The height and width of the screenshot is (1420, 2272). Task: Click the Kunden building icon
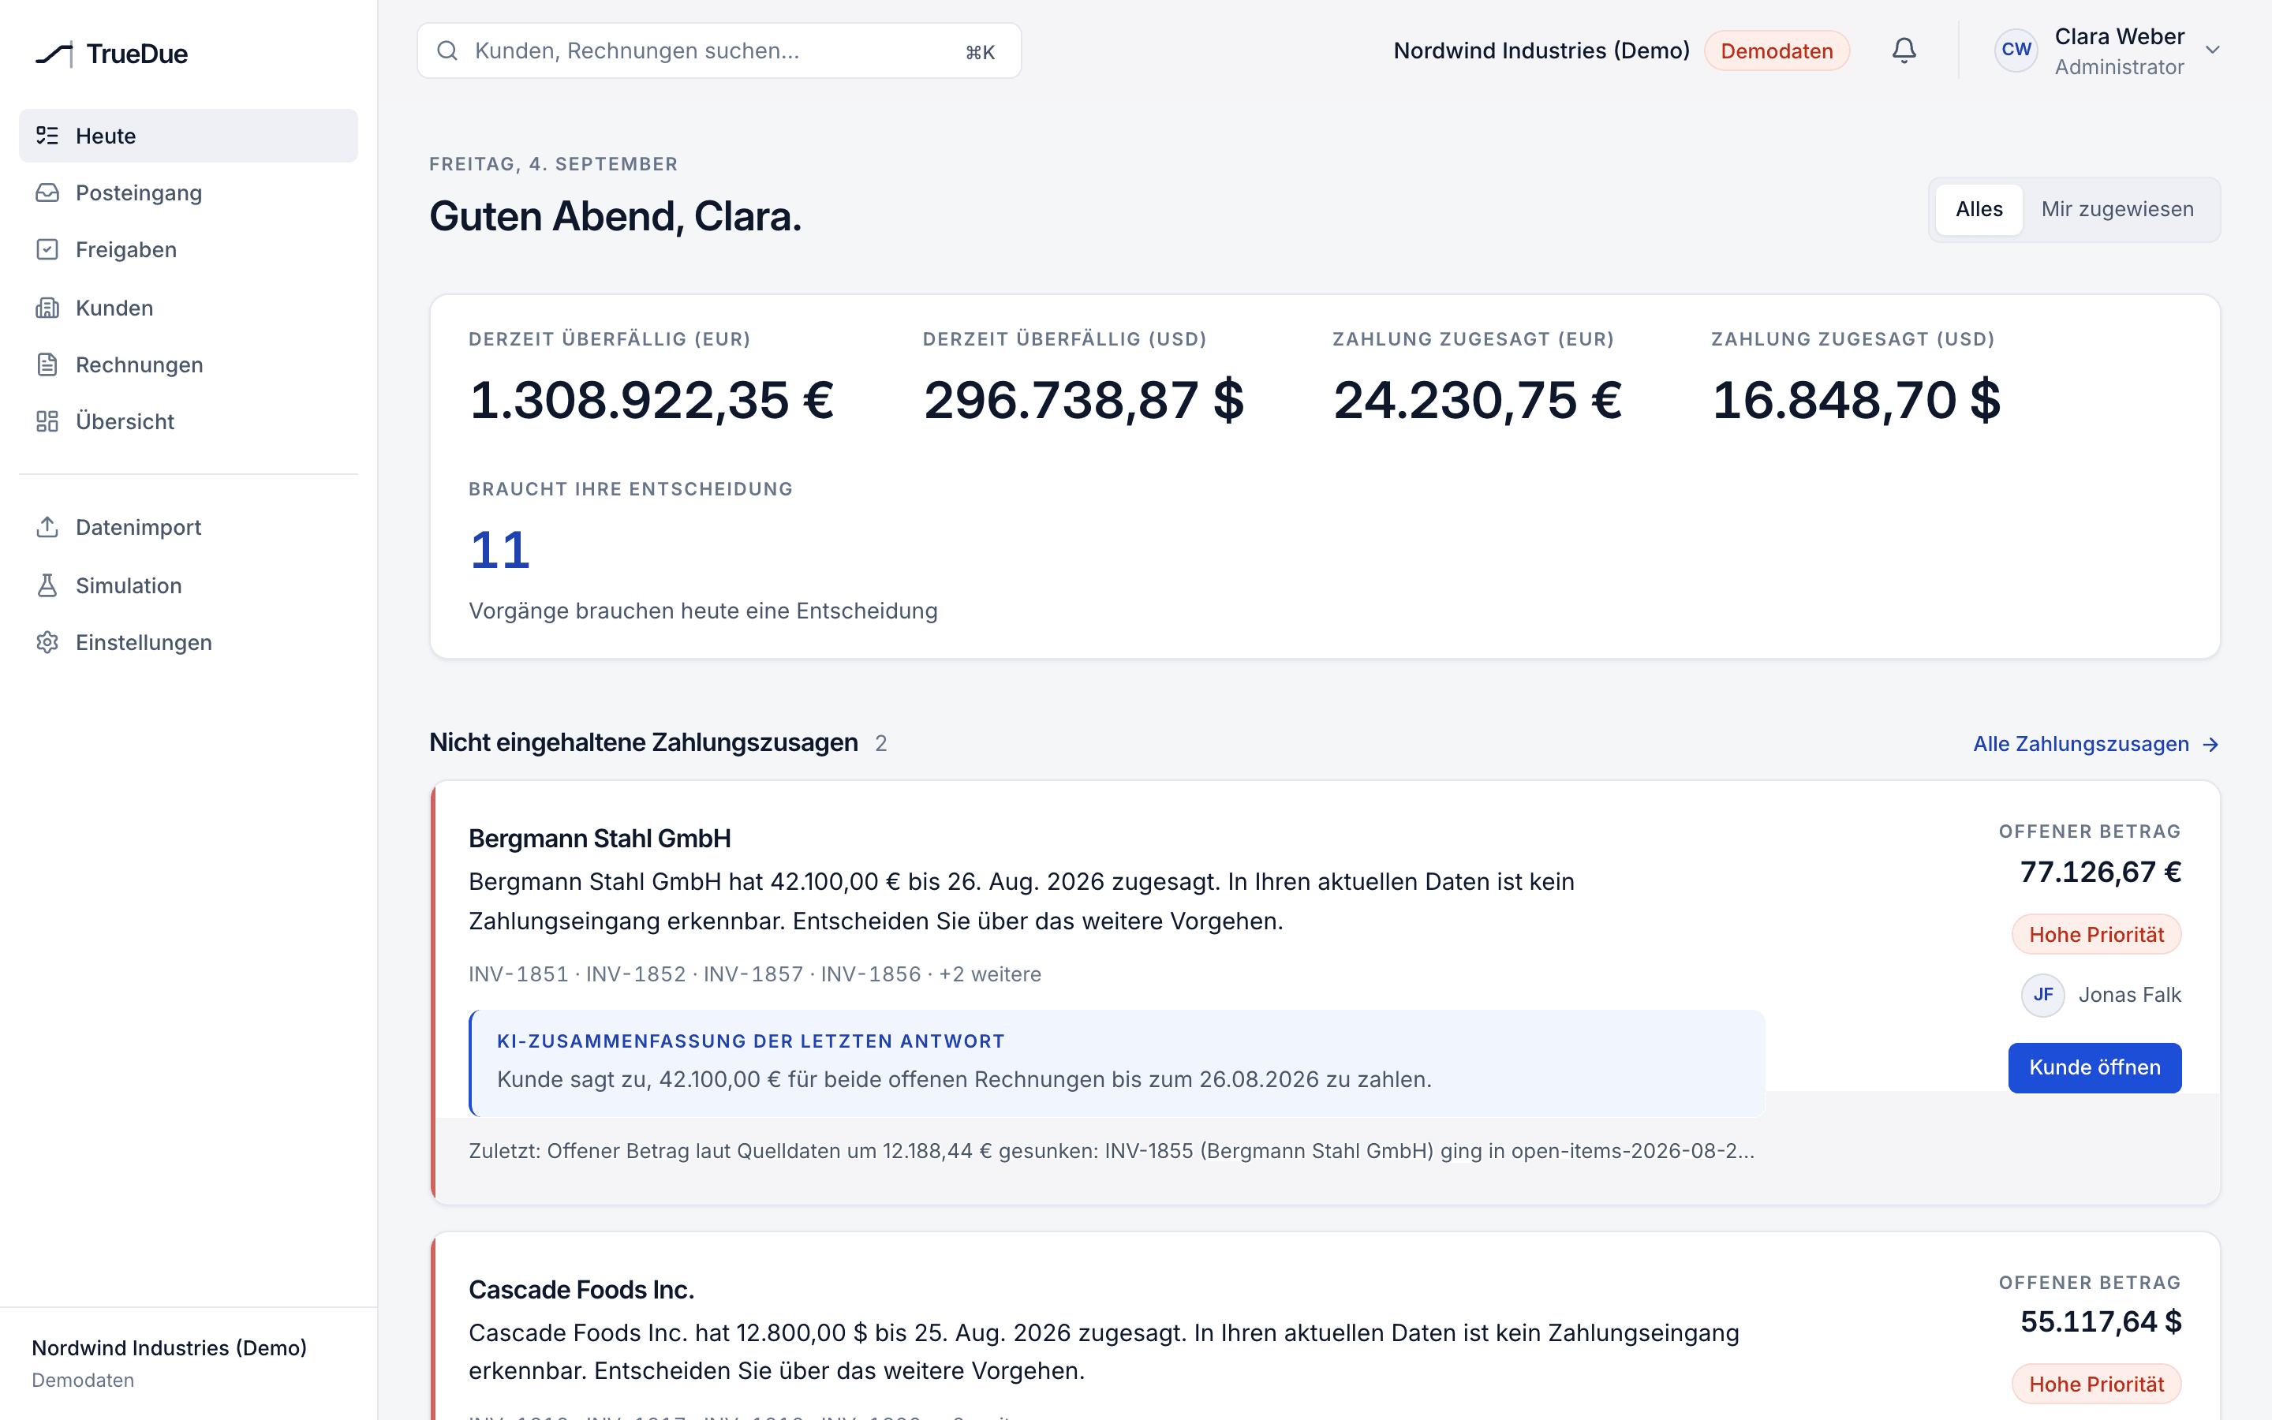pos(47,308)
